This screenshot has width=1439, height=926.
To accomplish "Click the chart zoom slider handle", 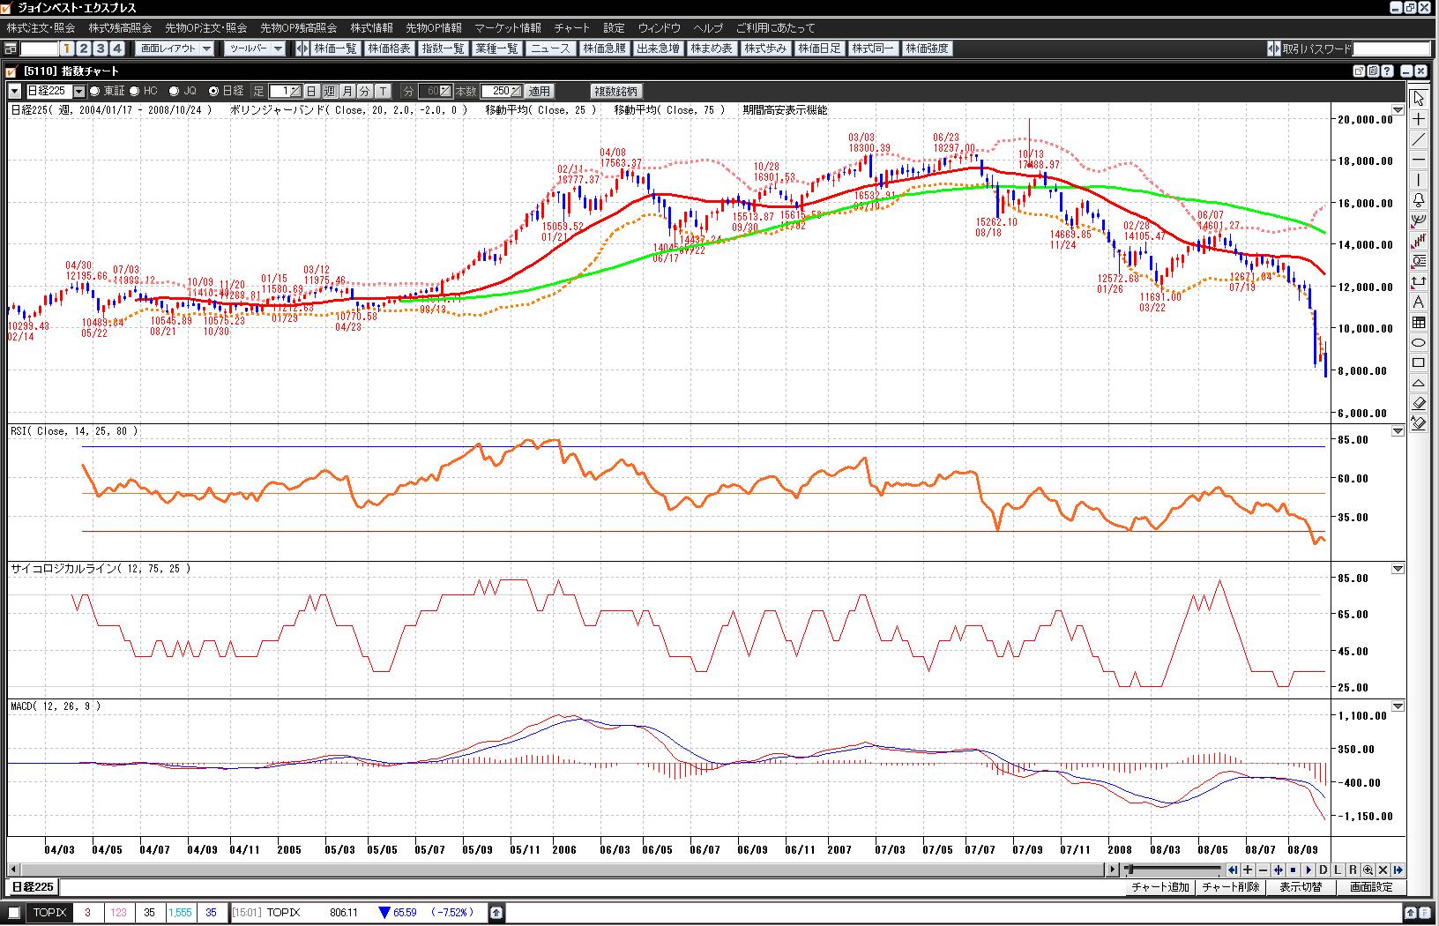I will (x=1130, y=870).
